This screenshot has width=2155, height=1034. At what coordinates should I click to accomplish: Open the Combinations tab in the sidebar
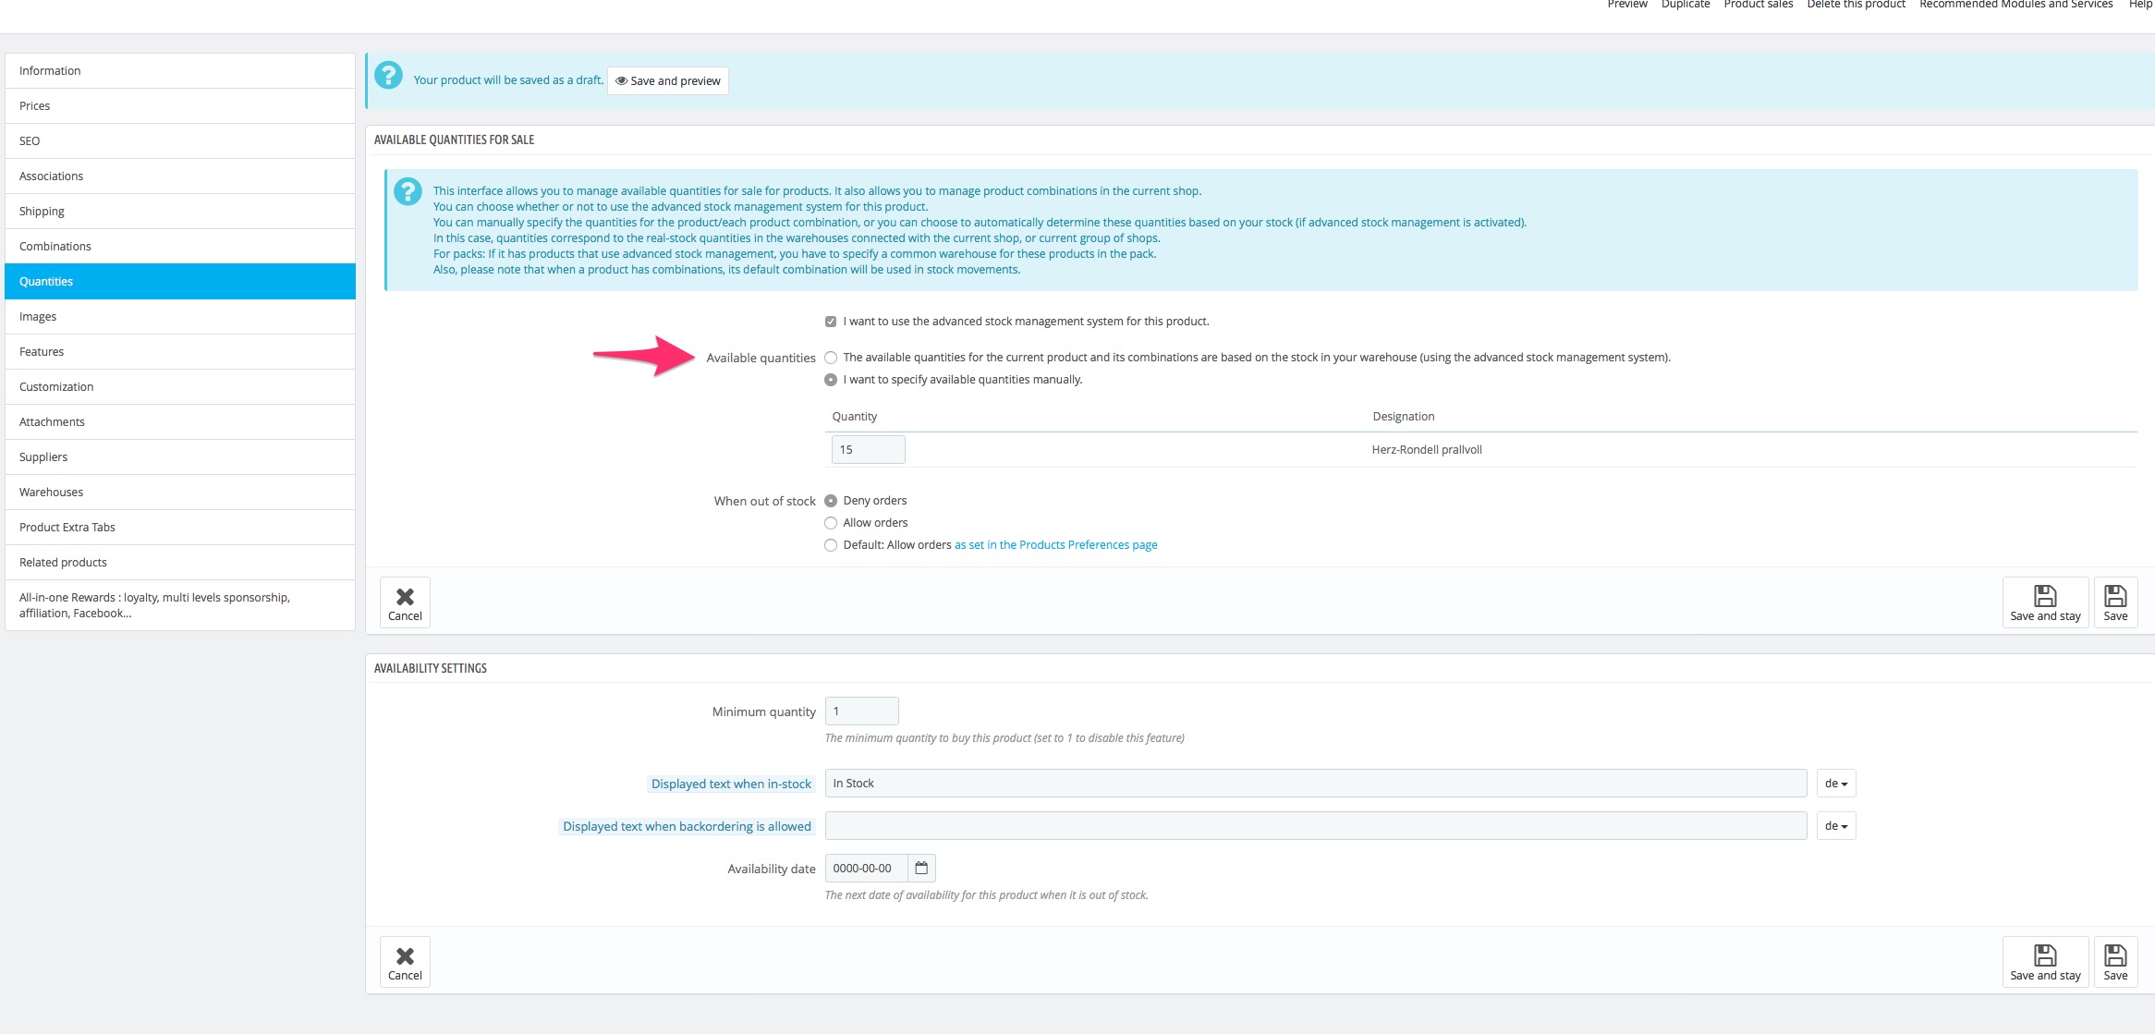point(55,247)
